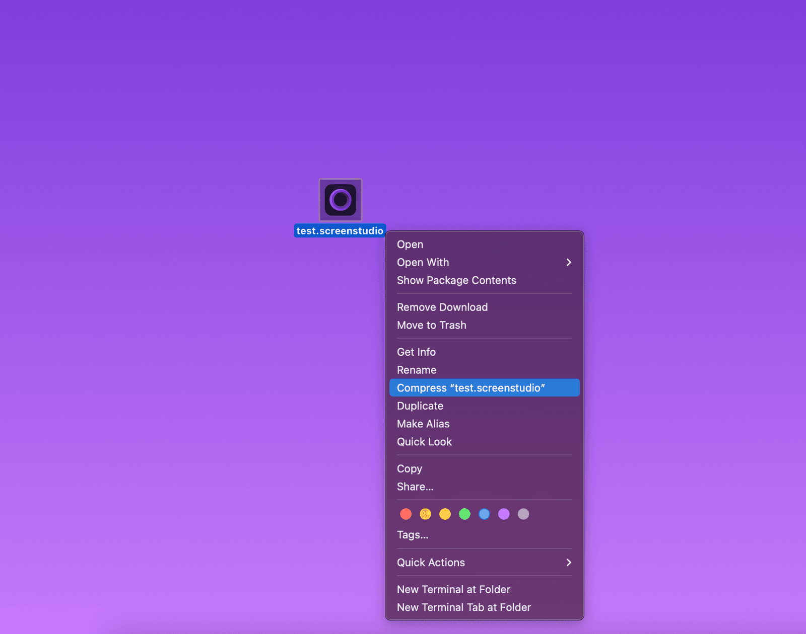
Task: Apply the red color tag
Action: (x=406, y=514)
